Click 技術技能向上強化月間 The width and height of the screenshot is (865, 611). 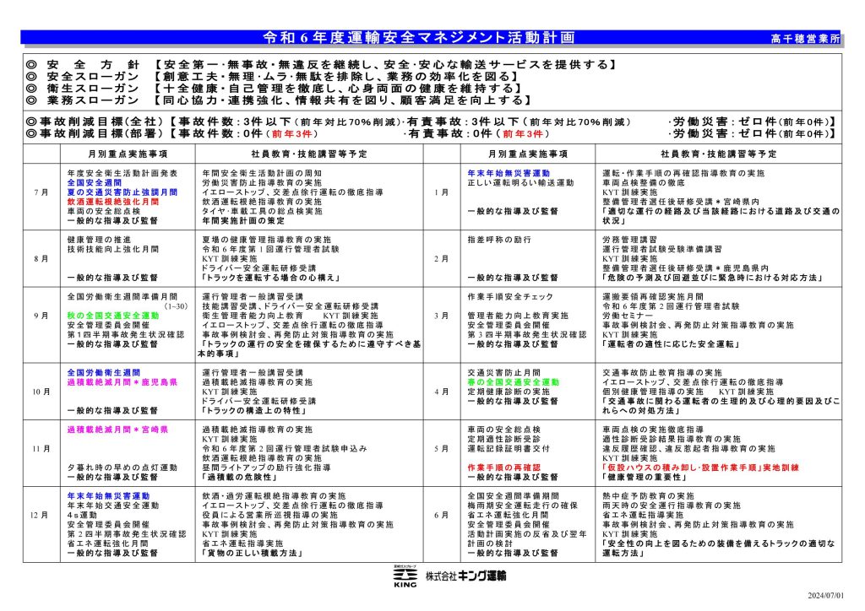113,249
